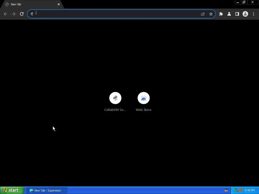Open the three-dot browser menu

253,14
